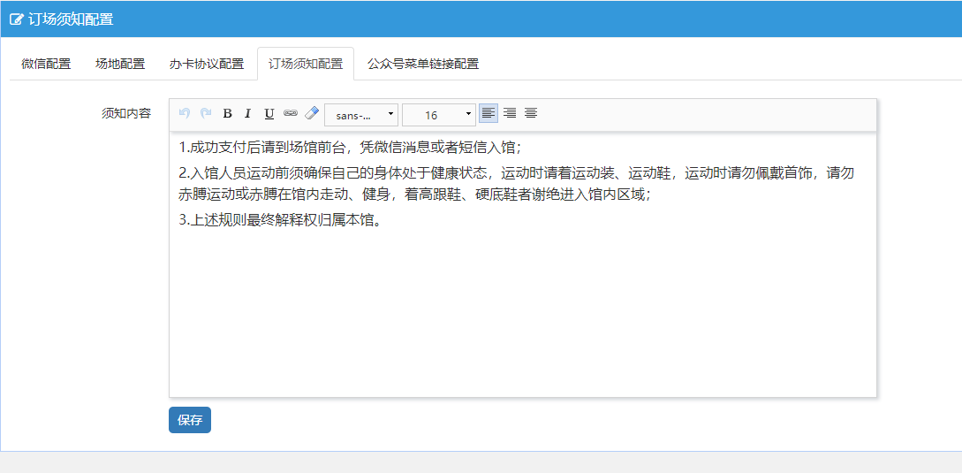
Task: Insert a hyperlink with the link icon
Action: point(291,113)
